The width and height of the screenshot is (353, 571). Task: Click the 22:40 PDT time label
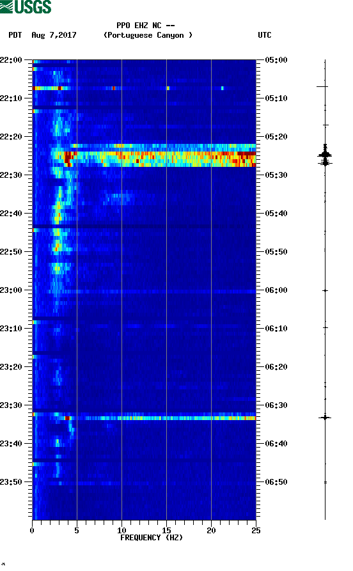(x=11, y=214)
